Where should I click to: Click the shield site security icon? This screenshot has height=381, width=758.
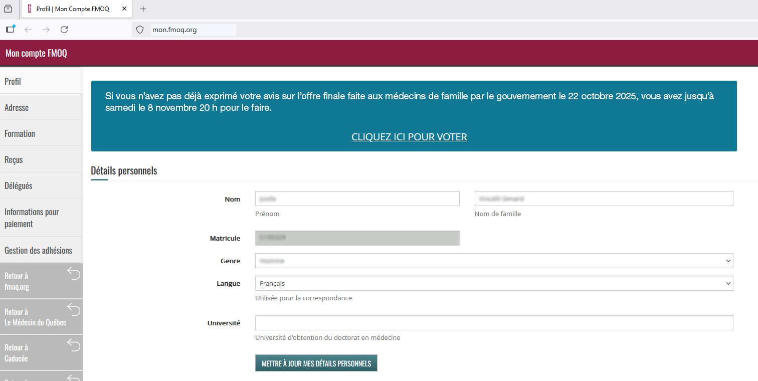(140, 30)
